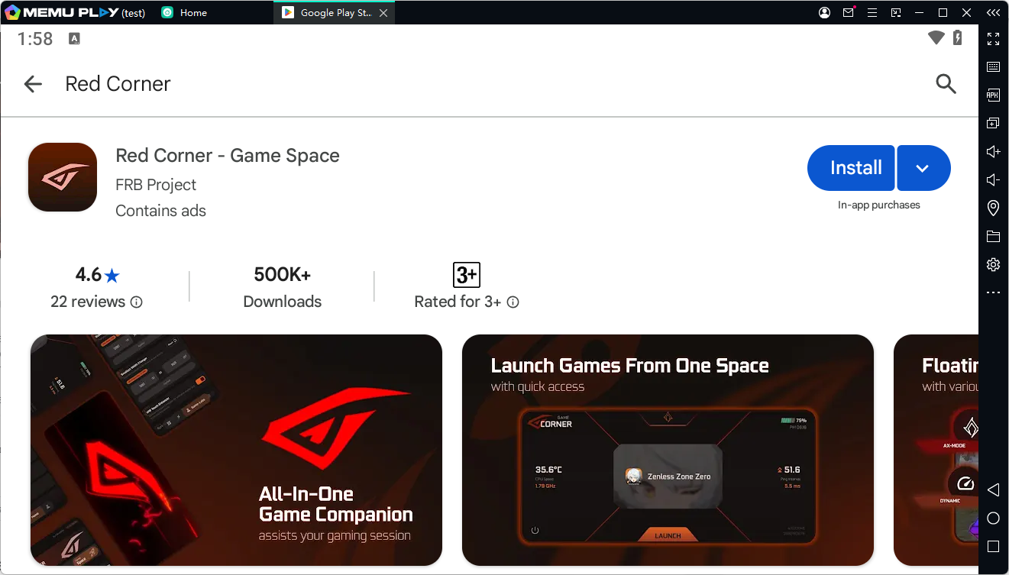1009x575 pixels.
Task: Go back using the Play Store arrow
Action: 33,84
